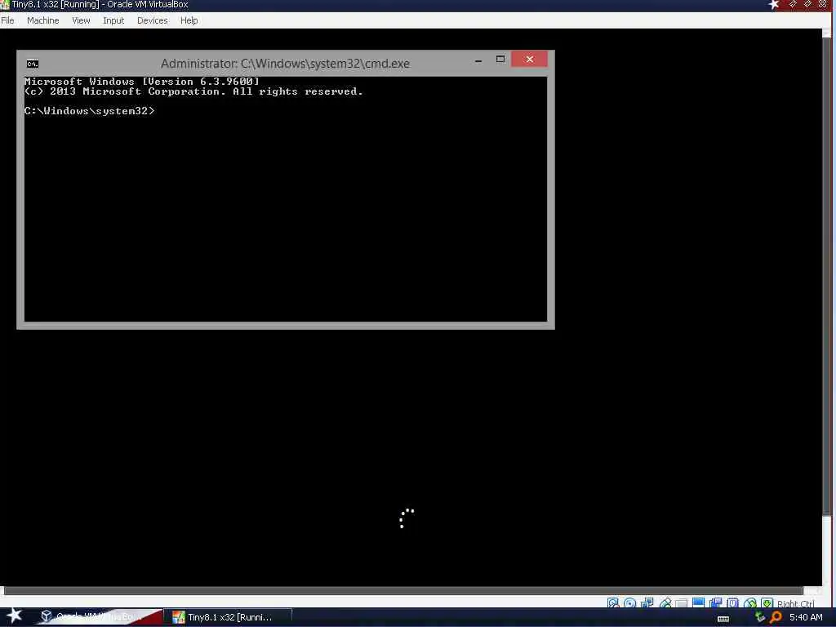
Task: Click the CPU virtualization status icon
Action: (732, 603)
